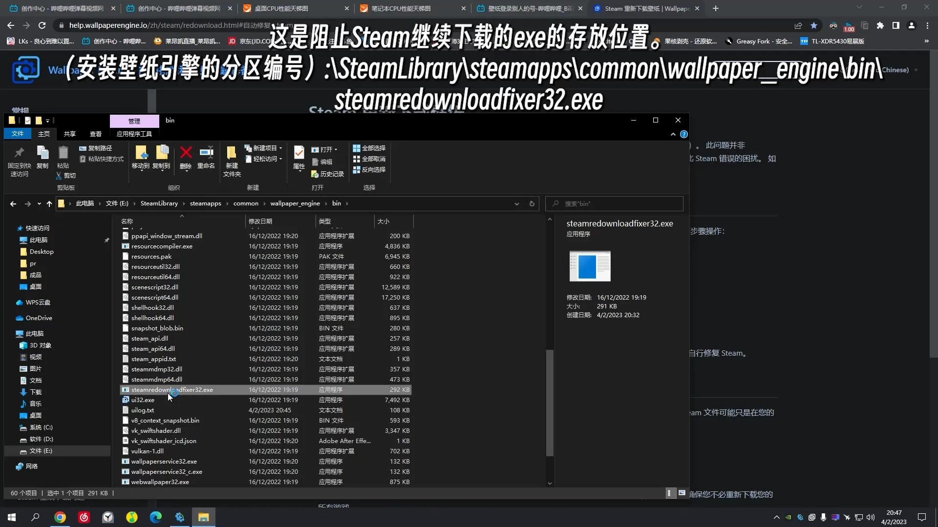Sort by Date modified (修改日期) header
The width and height of the screenshot is (938, 527).
coord(280,222)
